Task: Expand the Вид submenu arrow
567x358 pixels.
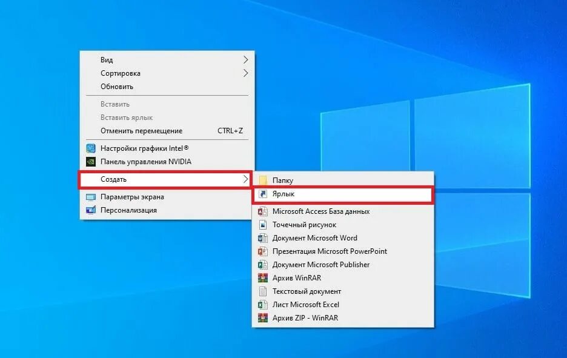Action: (245, 59)
